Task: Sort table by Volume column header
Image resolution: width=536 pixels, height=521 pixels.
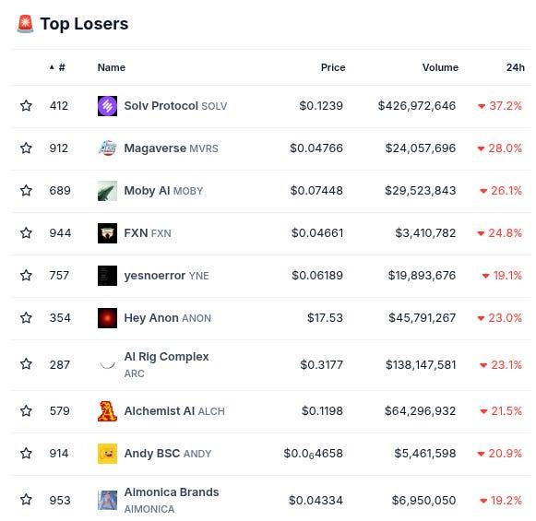Action: tap(440, 67)
